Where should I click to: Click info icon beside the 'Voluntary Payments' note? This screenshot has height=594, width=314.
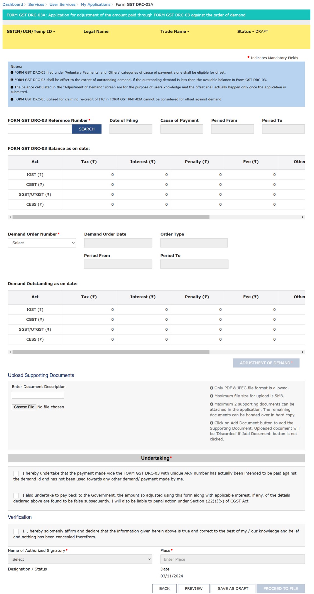(12, 73)
